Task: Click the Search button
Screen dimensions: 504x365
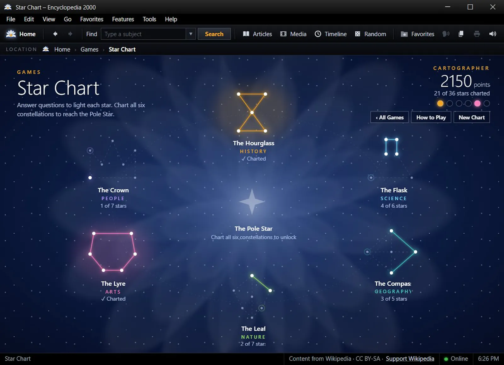Action: [214, 34]
